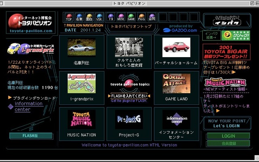
Task: Click the NOW YOUR POINT Let's LOGIN panel
Action: 227,123
